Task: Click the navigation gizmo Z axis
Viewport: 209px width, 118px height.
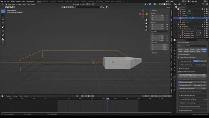Action: click(x=143, y=10)
